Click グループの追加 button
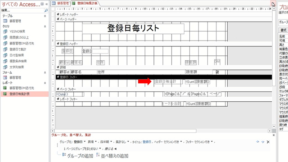 tap(78, 156)
